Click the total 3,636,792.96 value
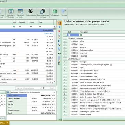The width and height of the screenshot is (125, 125). pyautogui.click(x=46, y=113)
